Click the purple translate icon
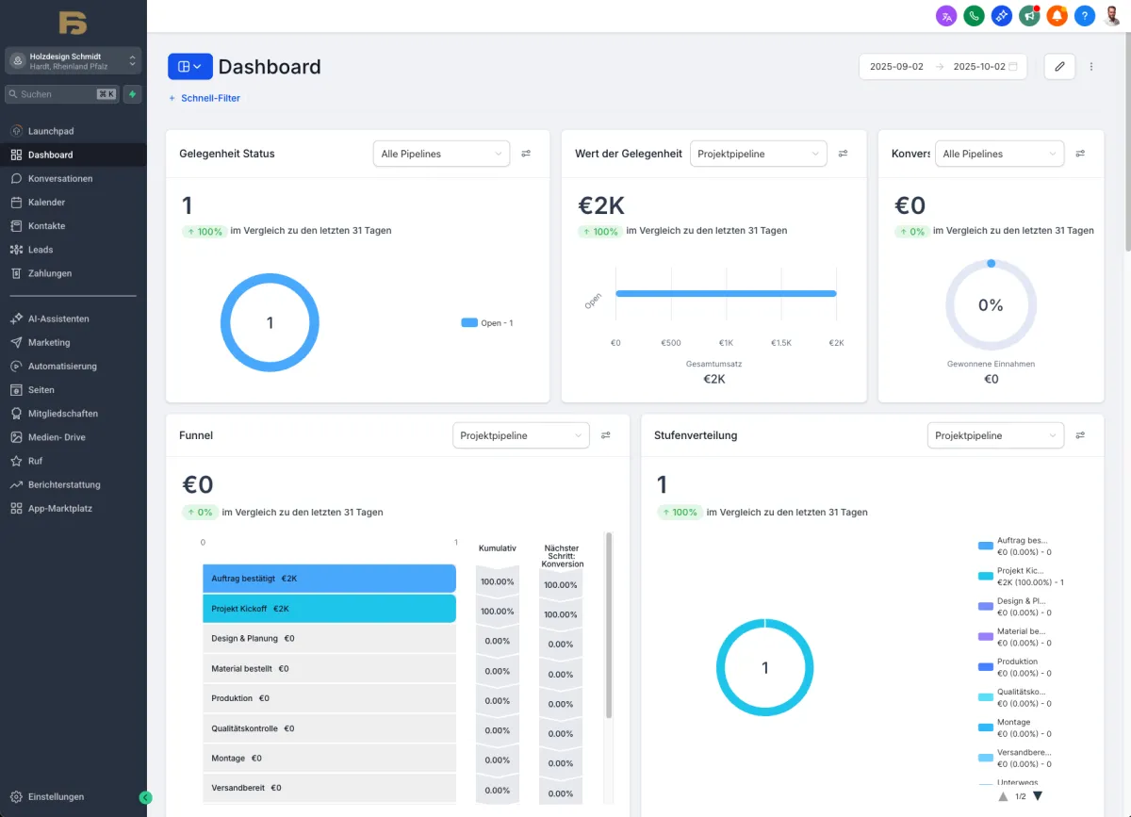Screen dimensions: 1131x817 pyautogui.click(x=946, y=16)
